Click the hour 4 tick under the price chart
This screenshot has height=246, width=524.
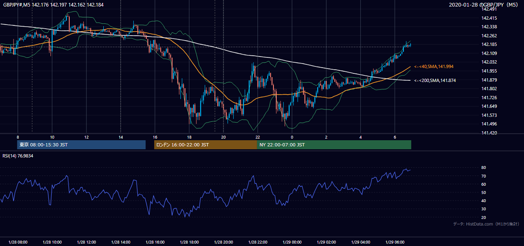pos(361,137)
